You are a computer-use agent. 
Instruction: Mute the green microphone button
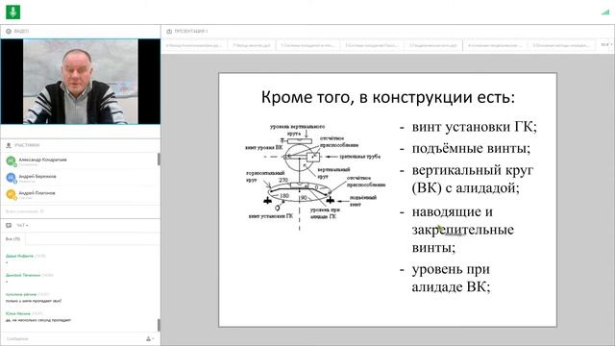tap(12, 12)
